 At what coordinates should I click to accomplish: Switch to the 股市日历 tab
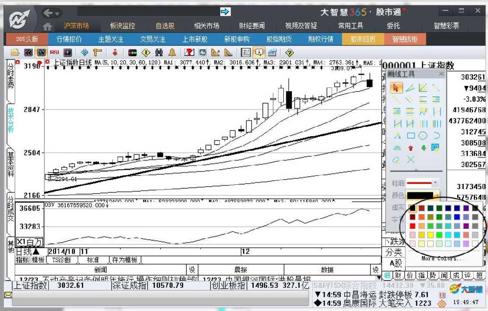tap(363, 39)
